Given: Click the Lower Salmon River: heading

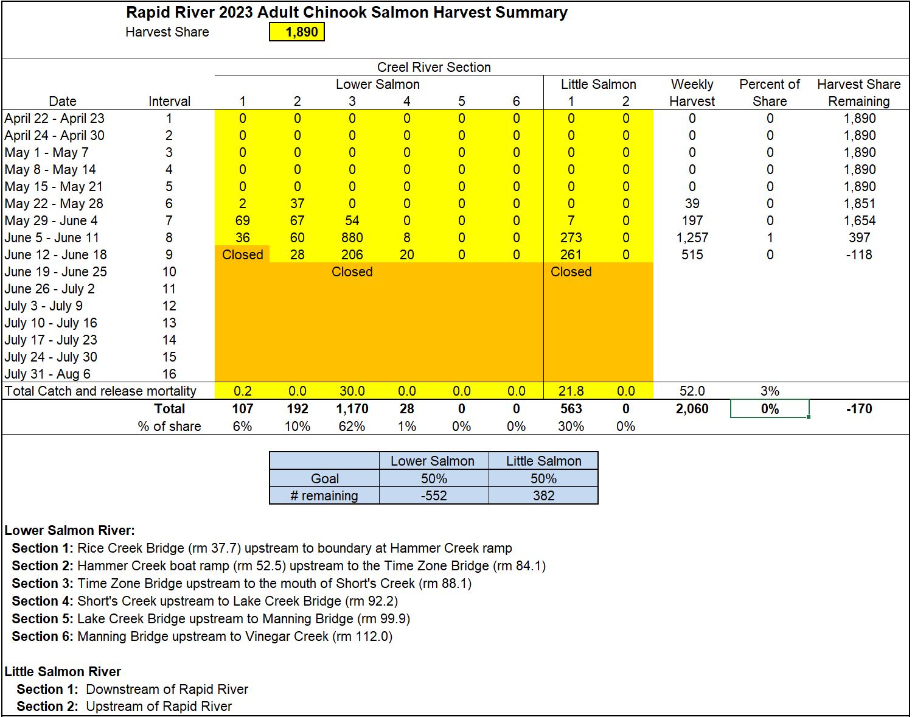Looking at the screenshot, I should click(x=70, y=530).
